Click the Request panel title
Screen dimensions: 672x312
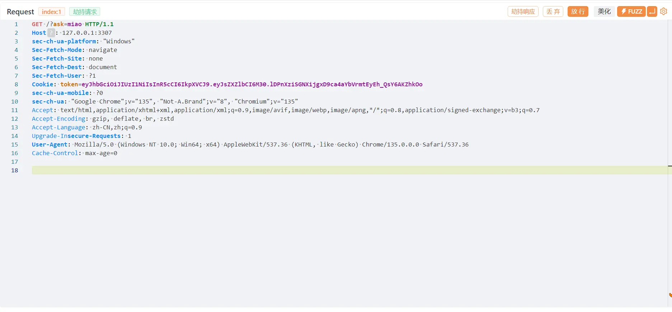(x=20, y=12)
